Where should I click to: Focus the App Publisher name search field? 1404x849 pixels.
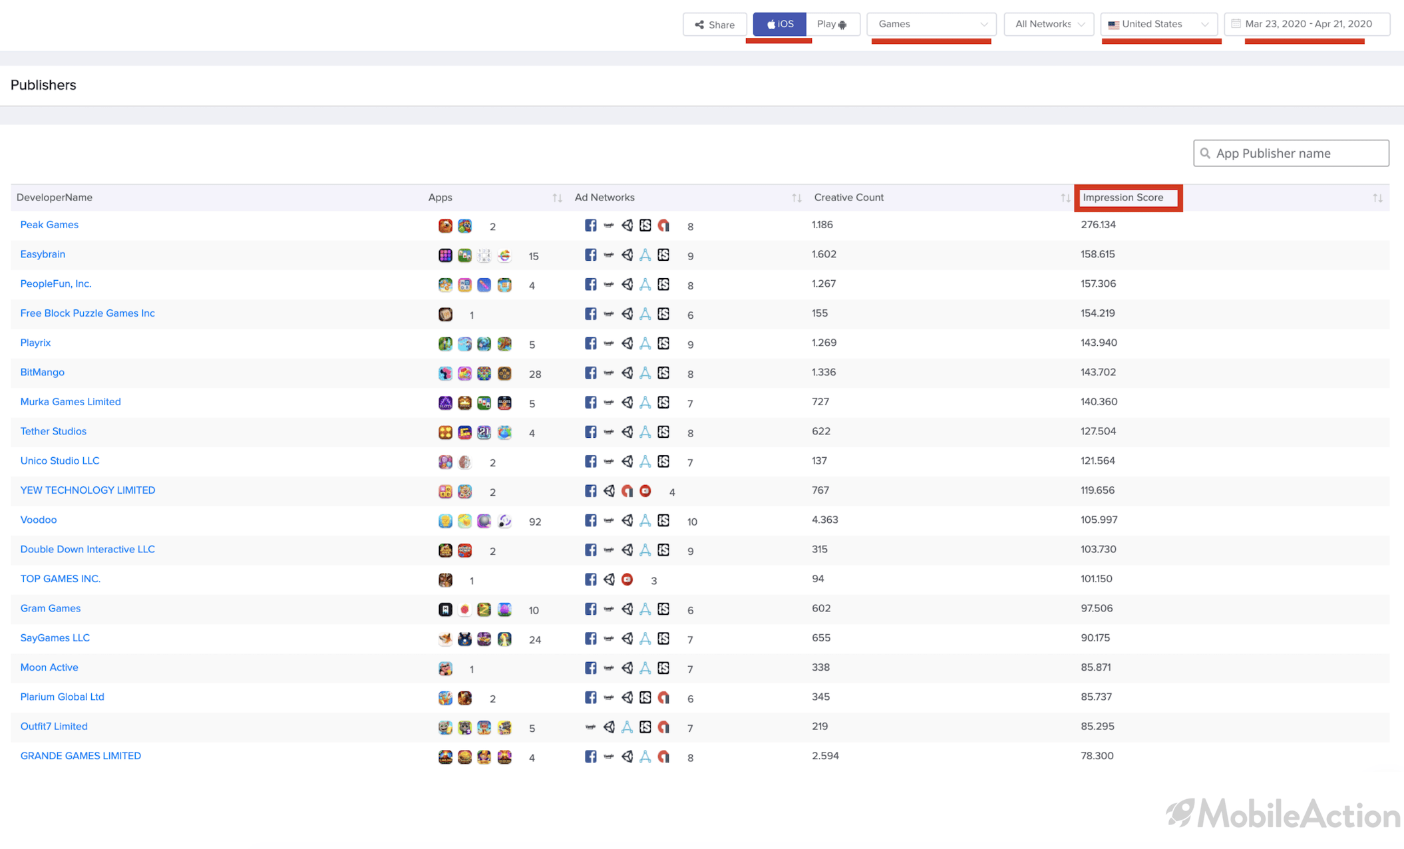coord(1291,153)
